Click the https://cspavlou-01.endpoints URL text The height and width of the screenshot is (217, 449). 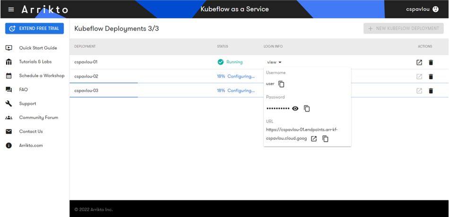[x=302, y=134]
